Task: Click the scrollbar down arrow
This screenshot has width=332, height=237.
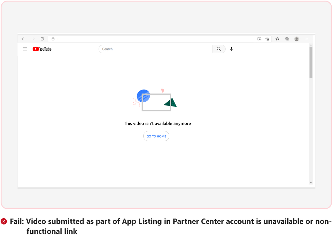Action: point(311,183)
